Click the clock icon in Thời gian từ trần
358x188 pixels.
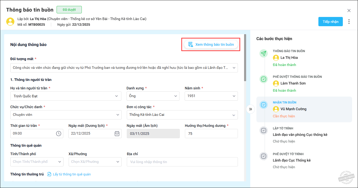[x=59, y=134]
